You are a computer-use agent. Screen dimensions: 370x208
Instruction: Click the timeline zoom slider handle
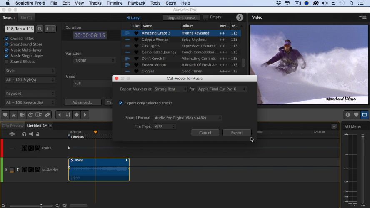tap(41, 206)
